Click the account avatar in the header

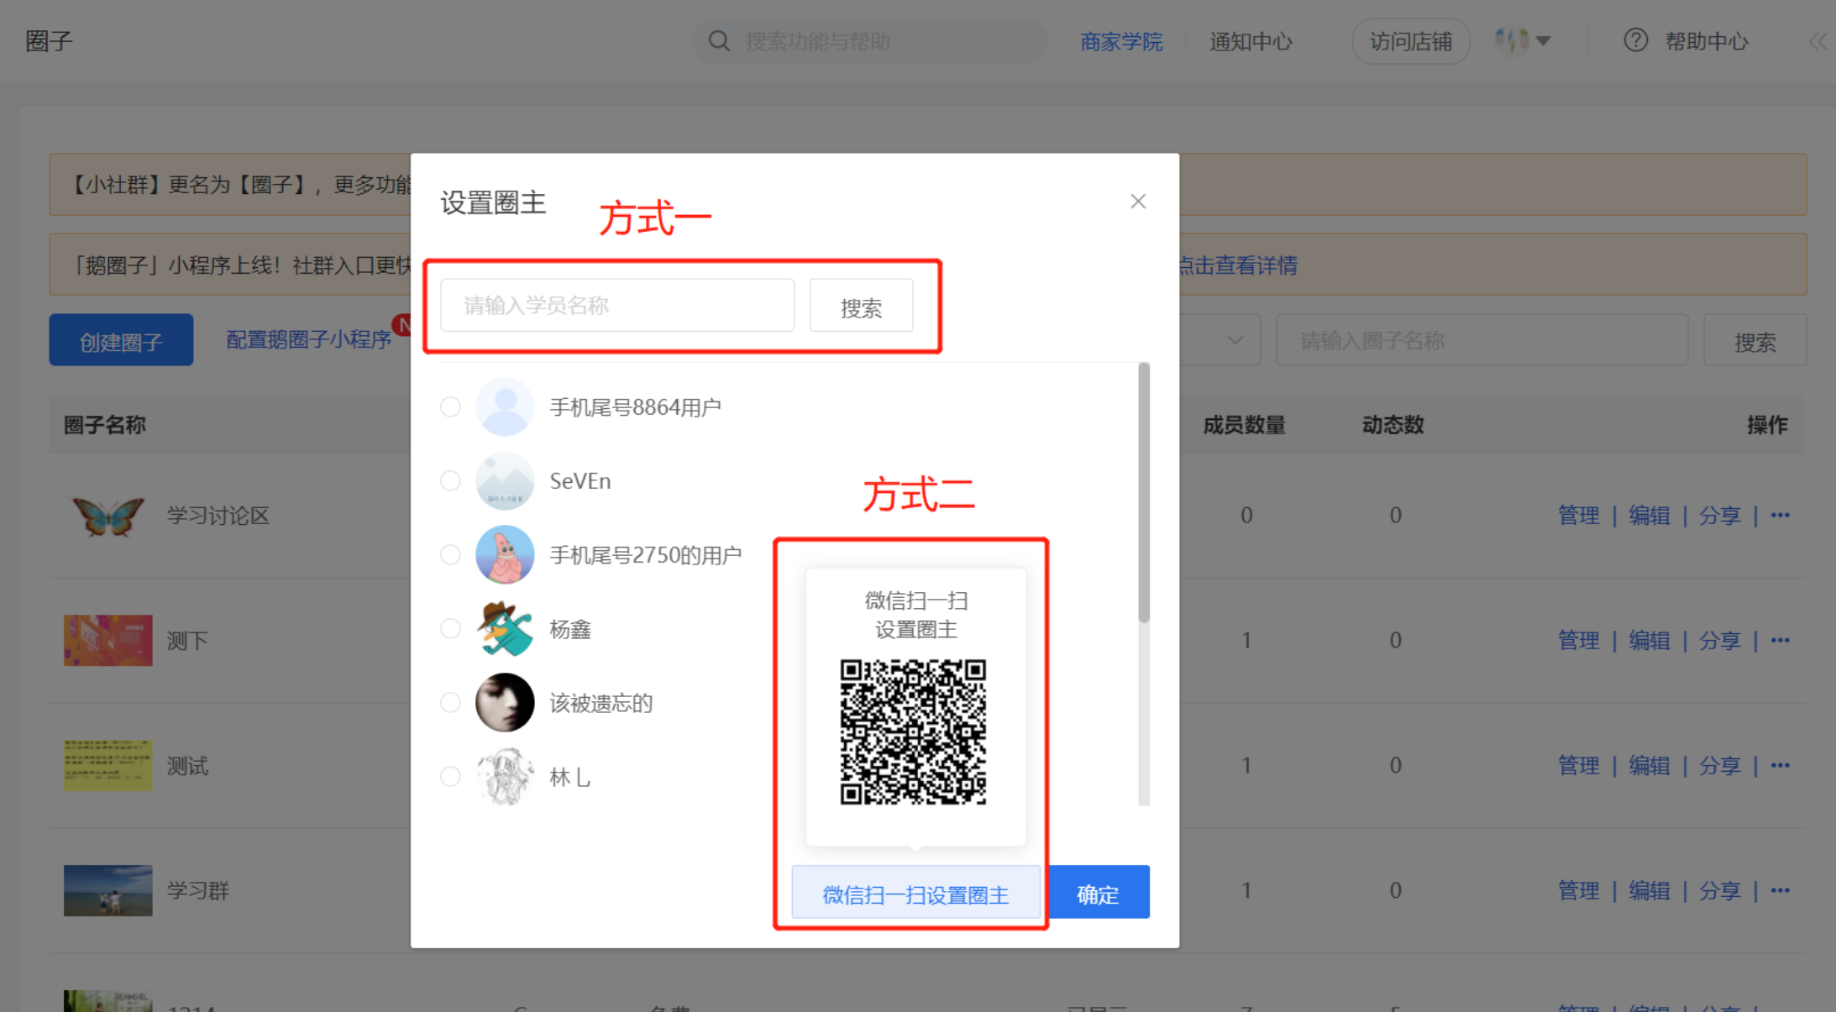[1512, 40]
